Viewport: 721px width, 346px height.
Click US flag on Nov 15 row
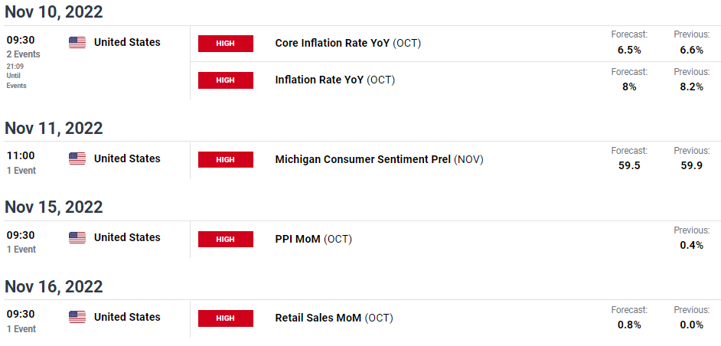77,238
